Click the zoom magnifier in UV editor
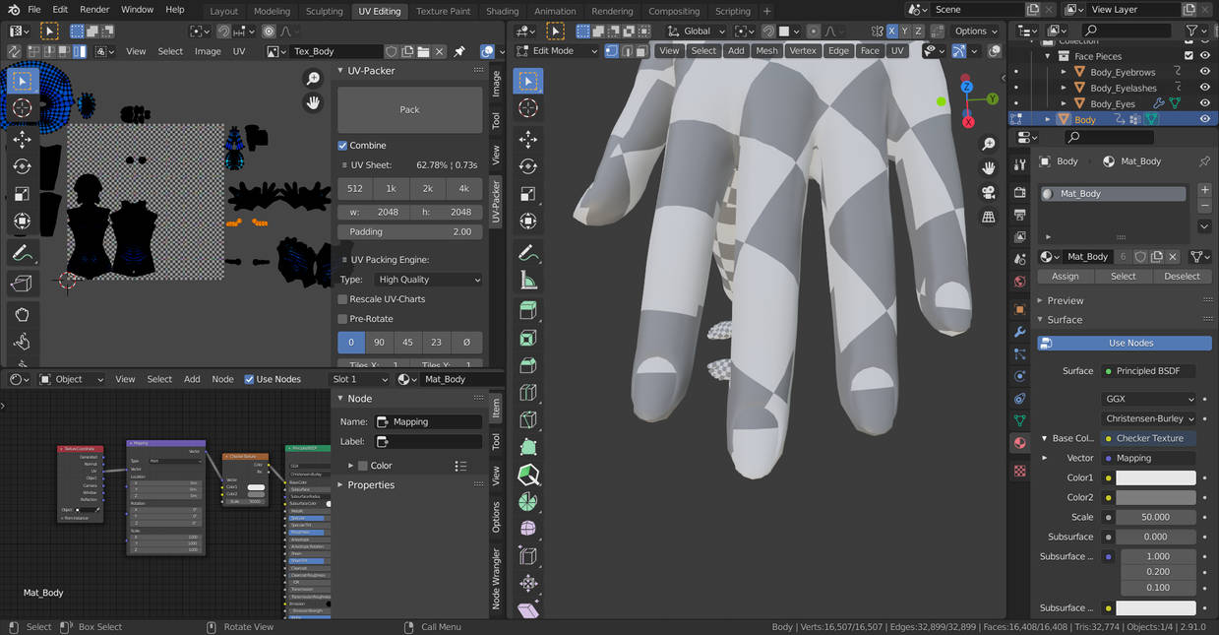The width and height of the screenshot is (1219, 635). coord(313,79)
